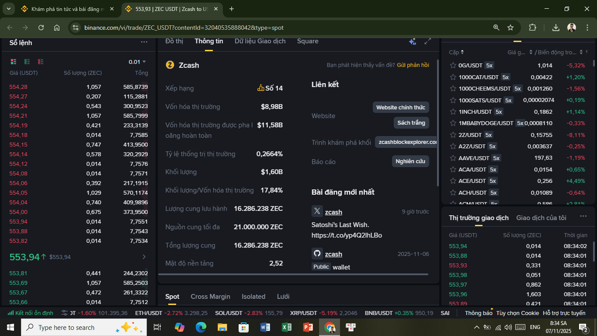Open Word from the taskbar

coord(265,327)
